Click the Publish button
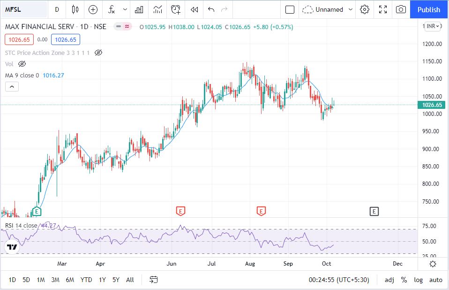 click(429, 9)
